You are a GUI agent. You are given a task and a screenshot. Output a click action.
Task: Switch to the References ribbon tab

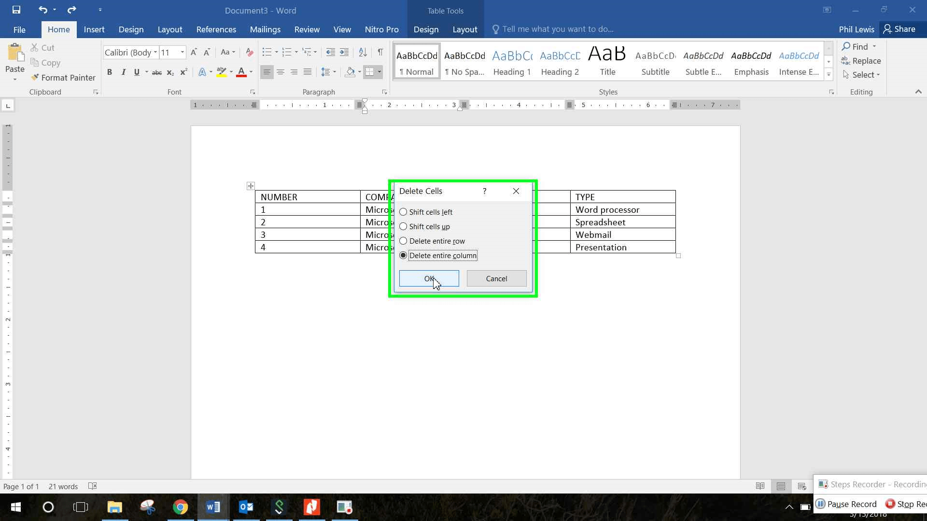tap(216, 29)
